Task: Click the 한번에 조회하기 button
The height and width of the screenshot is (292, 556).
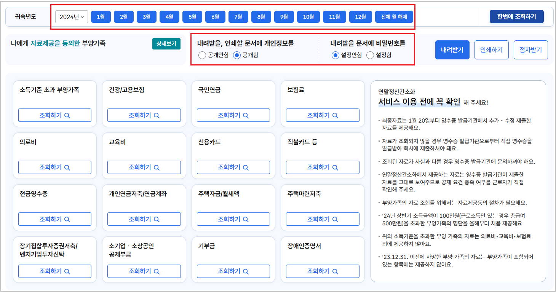Action: (516, 16)
